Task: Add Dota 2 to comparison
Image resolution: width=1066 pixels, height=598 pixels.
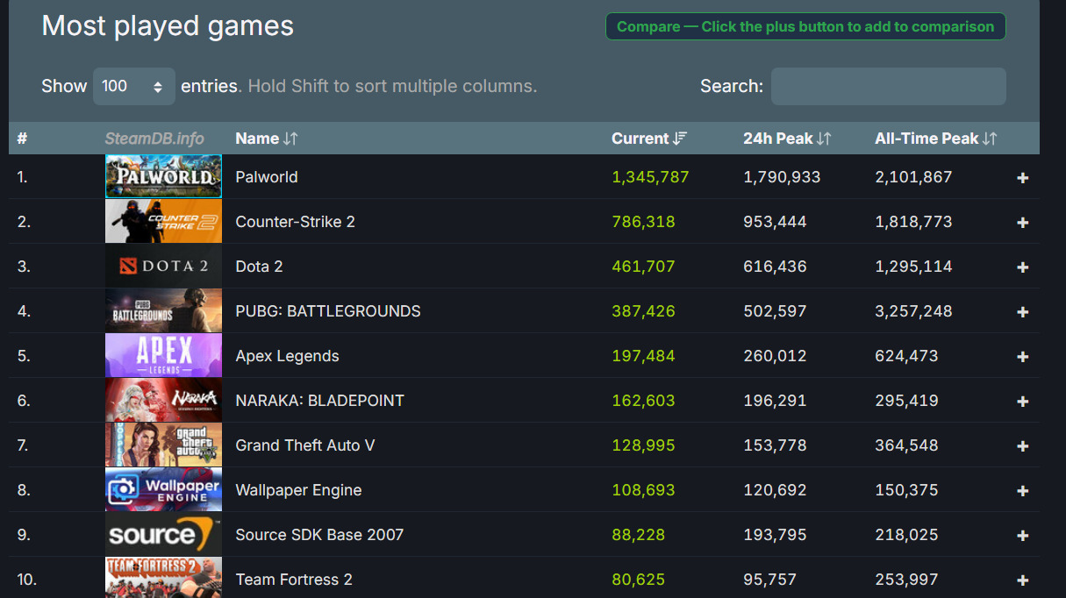Action: click(x=1022, y=267)
